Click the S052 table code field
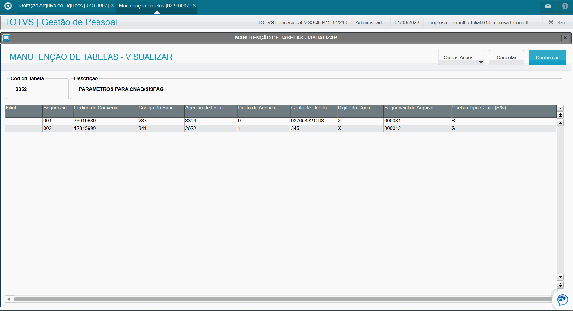 [37, 89]
